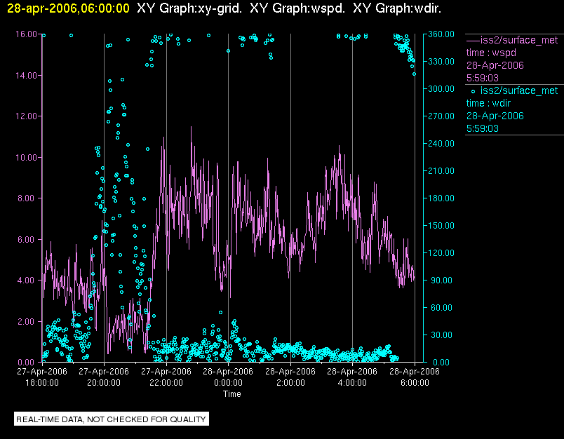Click the REAL-TIME DATA quality notice box

[112, 419]
